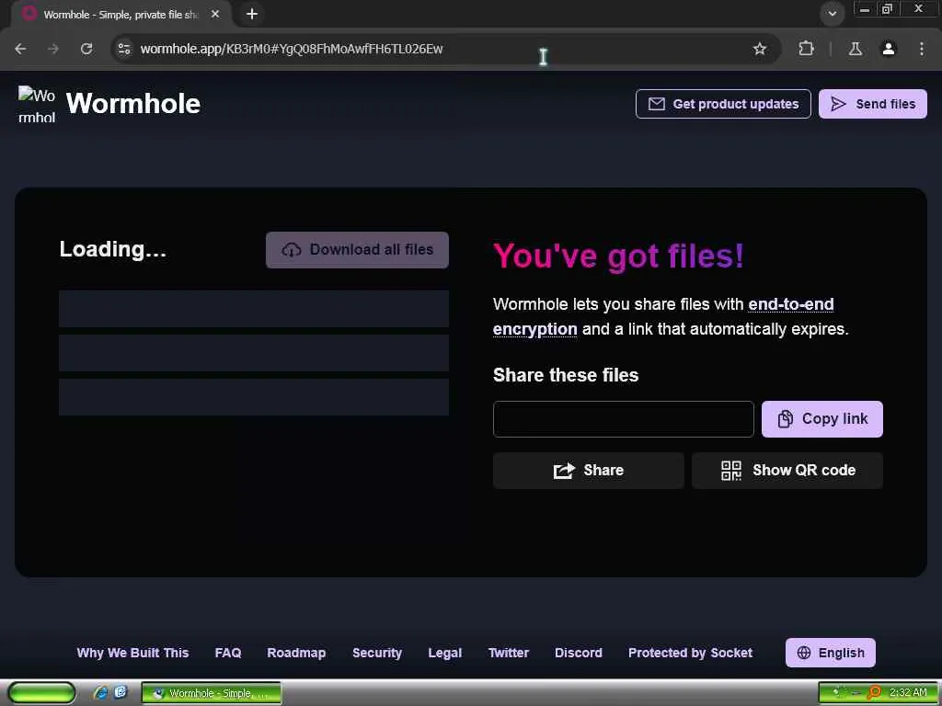The width and height of the screenshot is (942, 706).
Task: Click the Share button
Action: 588,470
